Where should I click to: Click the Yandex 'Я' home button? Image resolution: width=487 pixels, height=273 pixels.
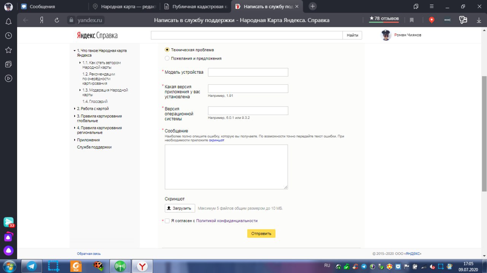point(41,20)
